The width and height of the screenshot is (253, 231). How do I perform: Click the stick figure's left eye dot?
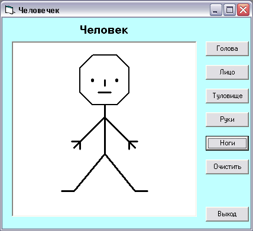(x=92, y=80)
